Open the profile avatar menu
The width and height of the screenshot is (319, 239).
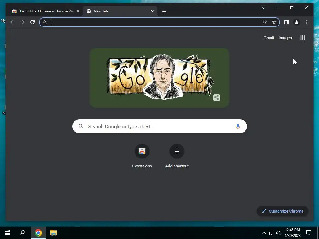tap(297, 22)
